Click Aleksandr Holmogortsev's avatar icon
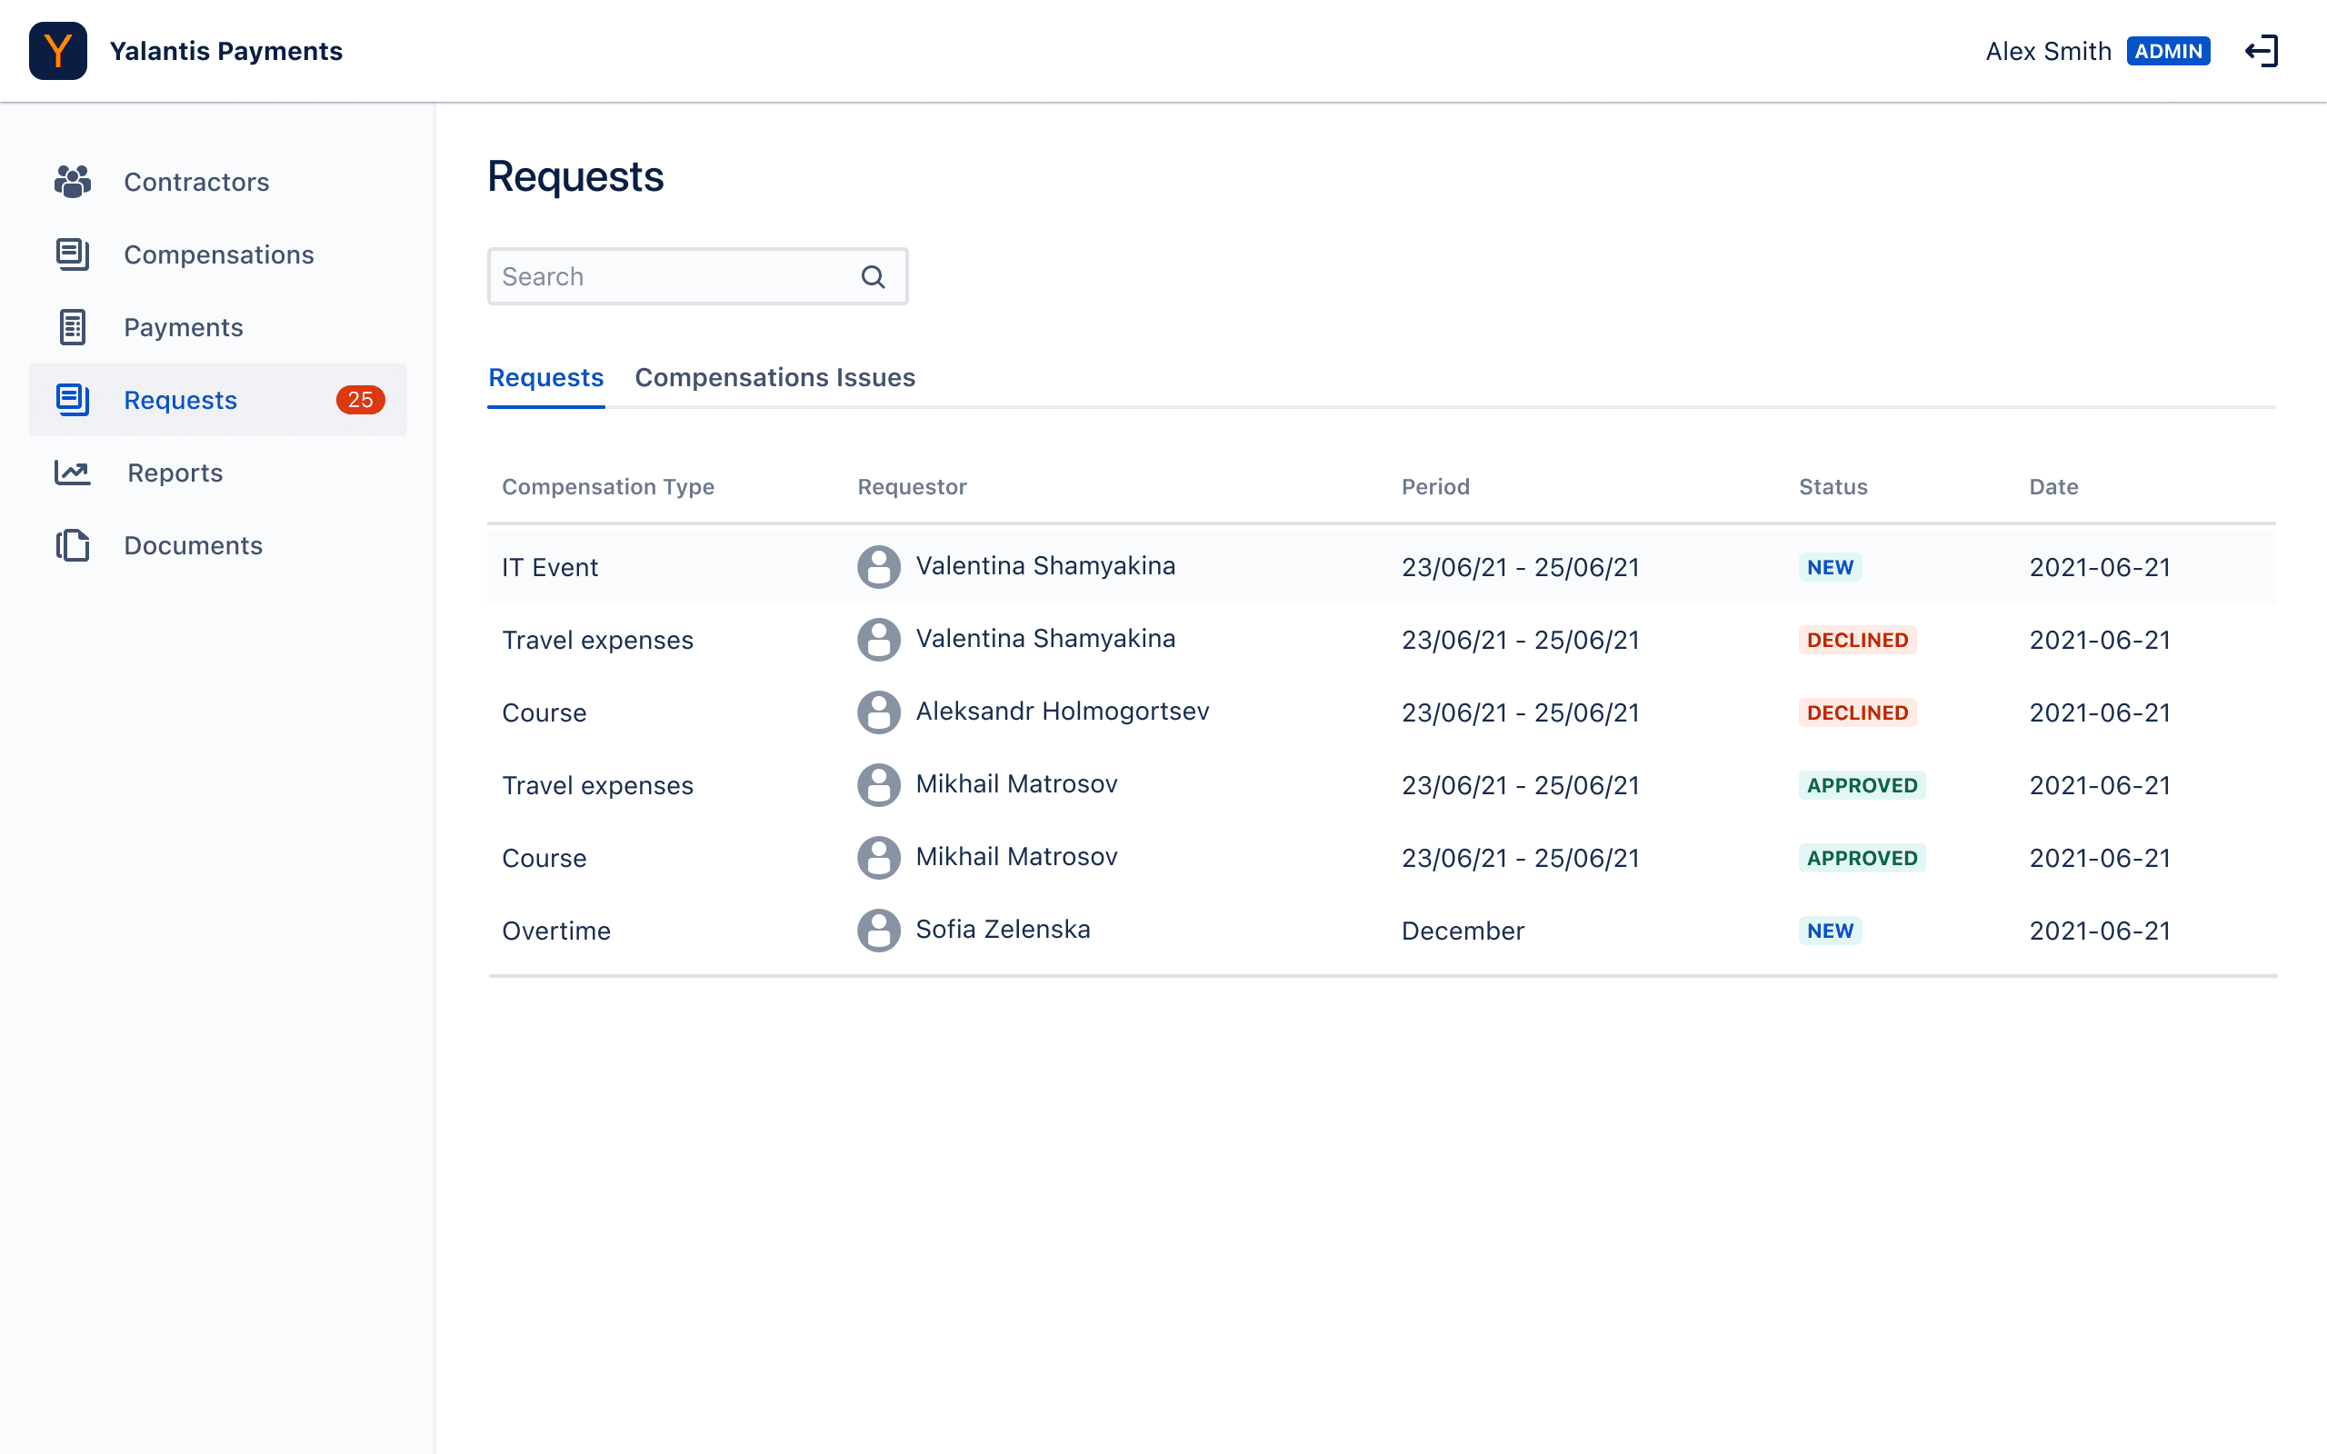The height and width of the screenshot is (1454, 2327). pyautogui.click(x=878, y=712)
